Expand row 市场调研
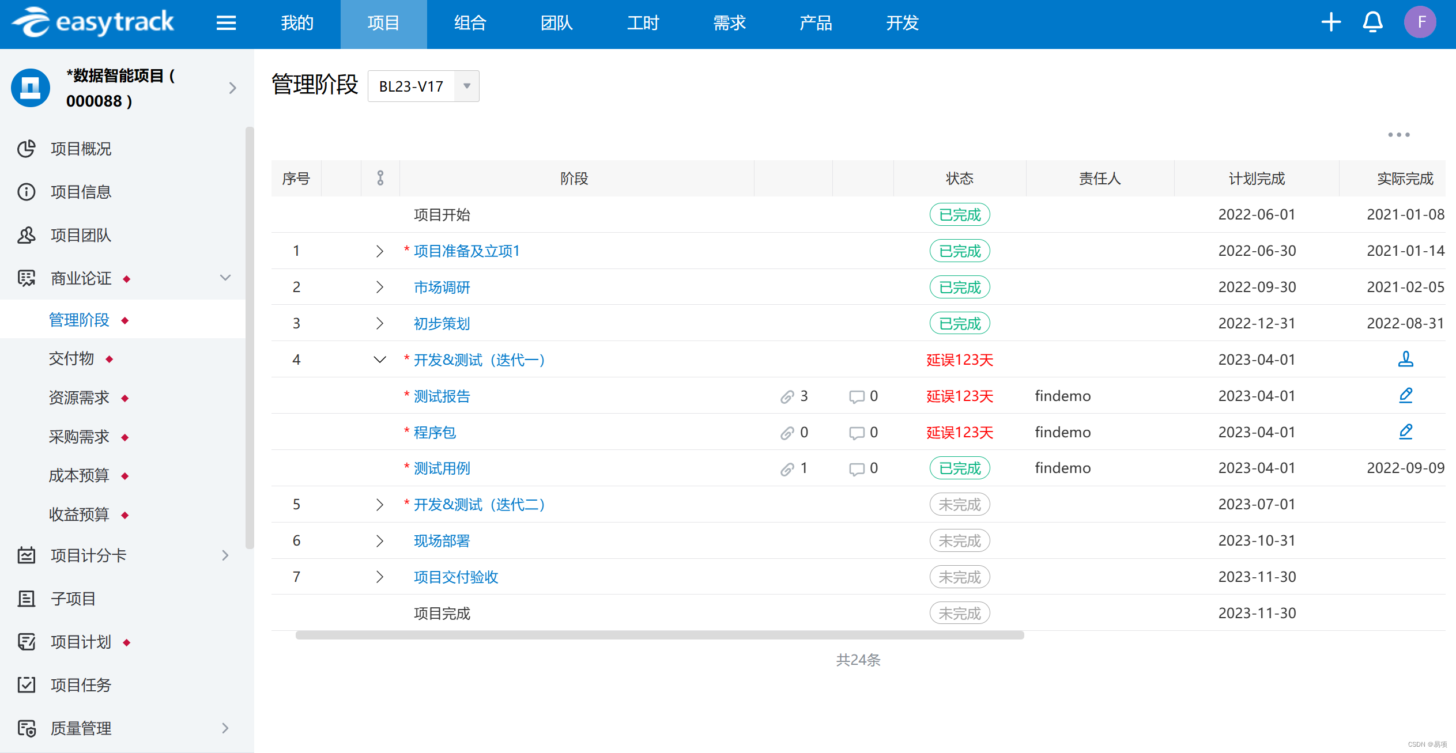The image size is (1456, 753). [379, 287]
